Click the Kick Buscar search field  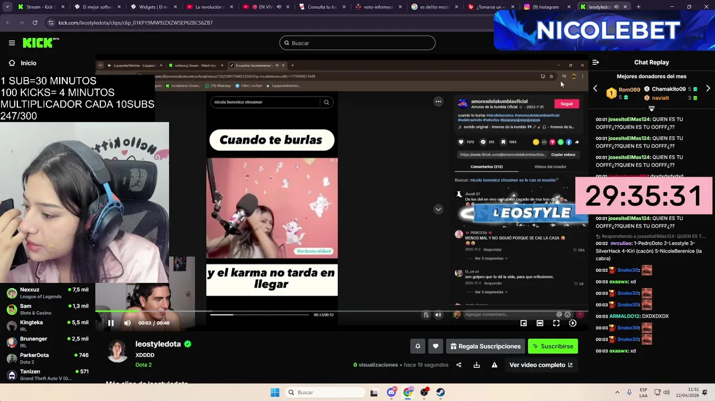(x=357, y=43)
